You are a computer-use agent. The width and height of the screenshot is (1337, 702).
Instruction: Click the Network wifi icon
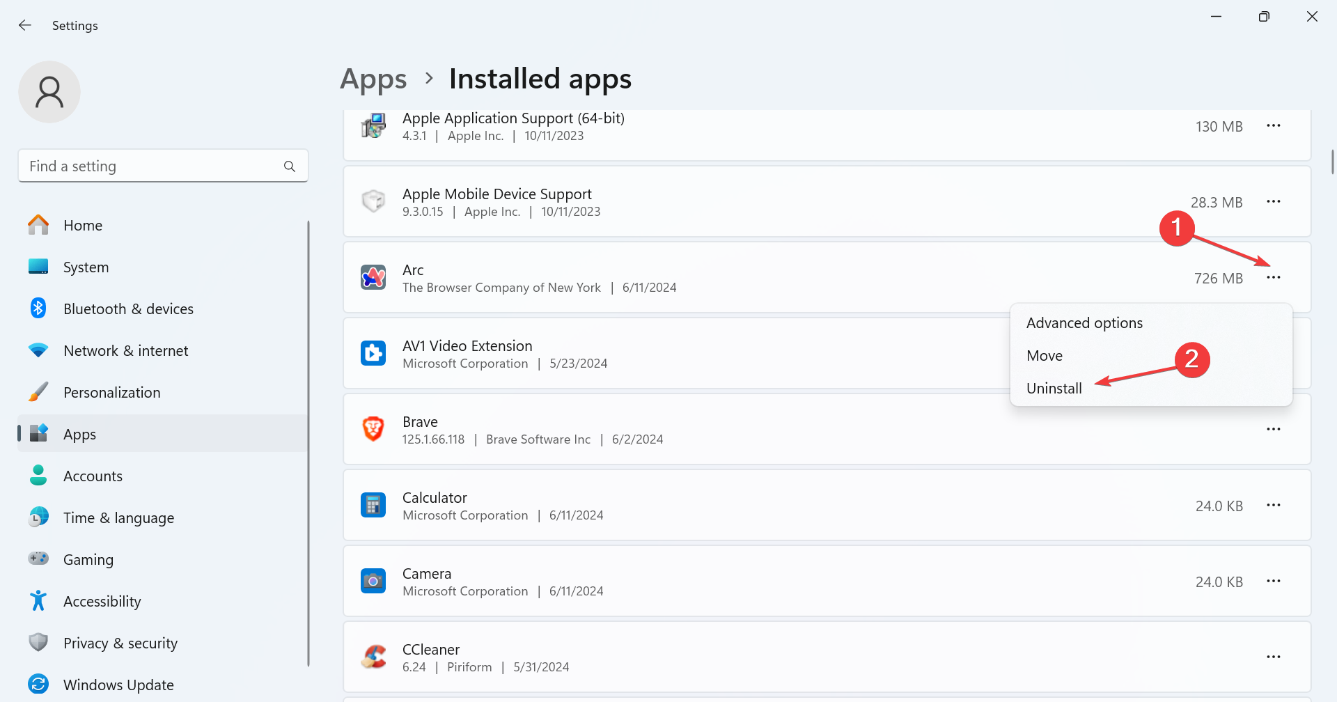point(38,350)
